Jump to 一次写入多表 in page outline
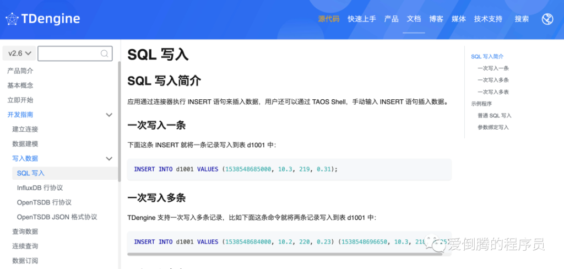This screenshot has height=269, width=564. [x=493, y=92]
